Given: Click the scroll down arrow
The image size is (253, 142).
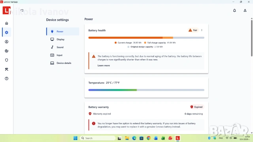Looking at the screenshot, I should 252,133.
